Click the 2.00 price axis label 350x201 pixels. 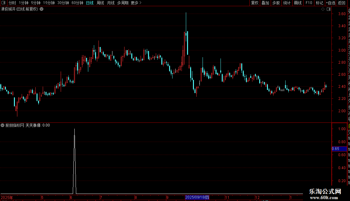[342, 111]
